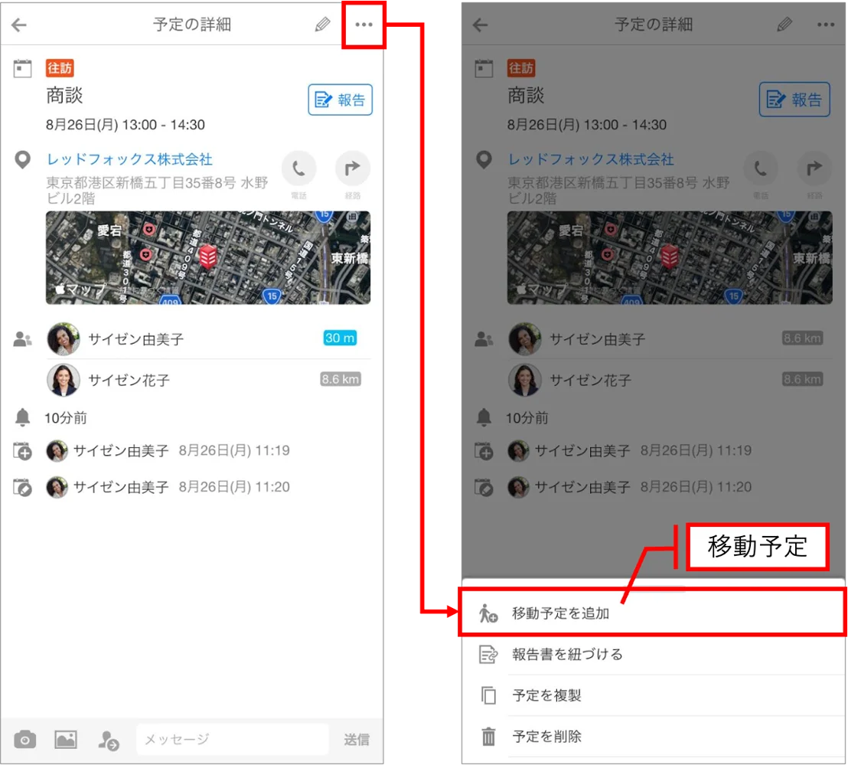848x765 pixels.
Task: Open the image gallery icon in message bar
Action: click(x=66, y=739)
